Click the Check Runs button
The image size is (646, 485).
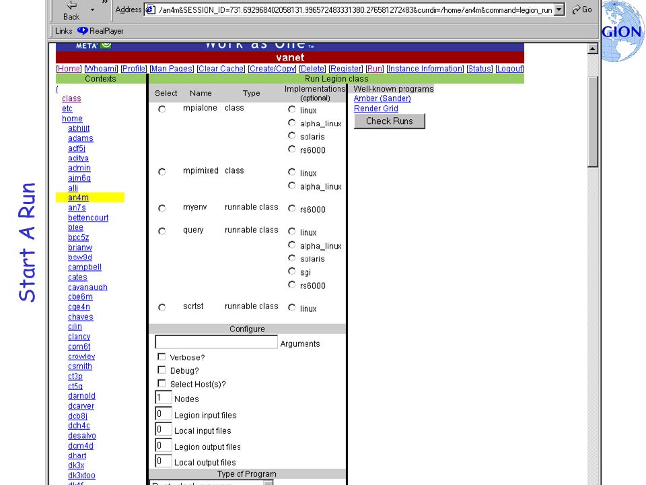click(x=390, y=121)
